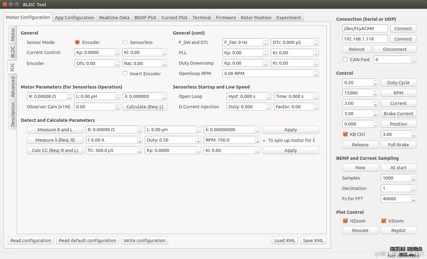427x259 pixels.
Task: Open the Experiment tab
Action: tap(289, 18)
